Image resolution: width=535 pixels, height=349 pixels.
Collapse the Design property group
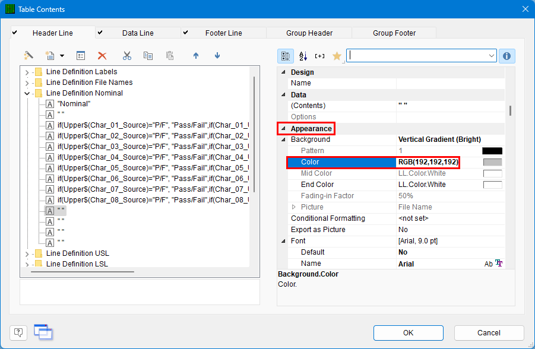pyautogui.click(x=283, y=72)
